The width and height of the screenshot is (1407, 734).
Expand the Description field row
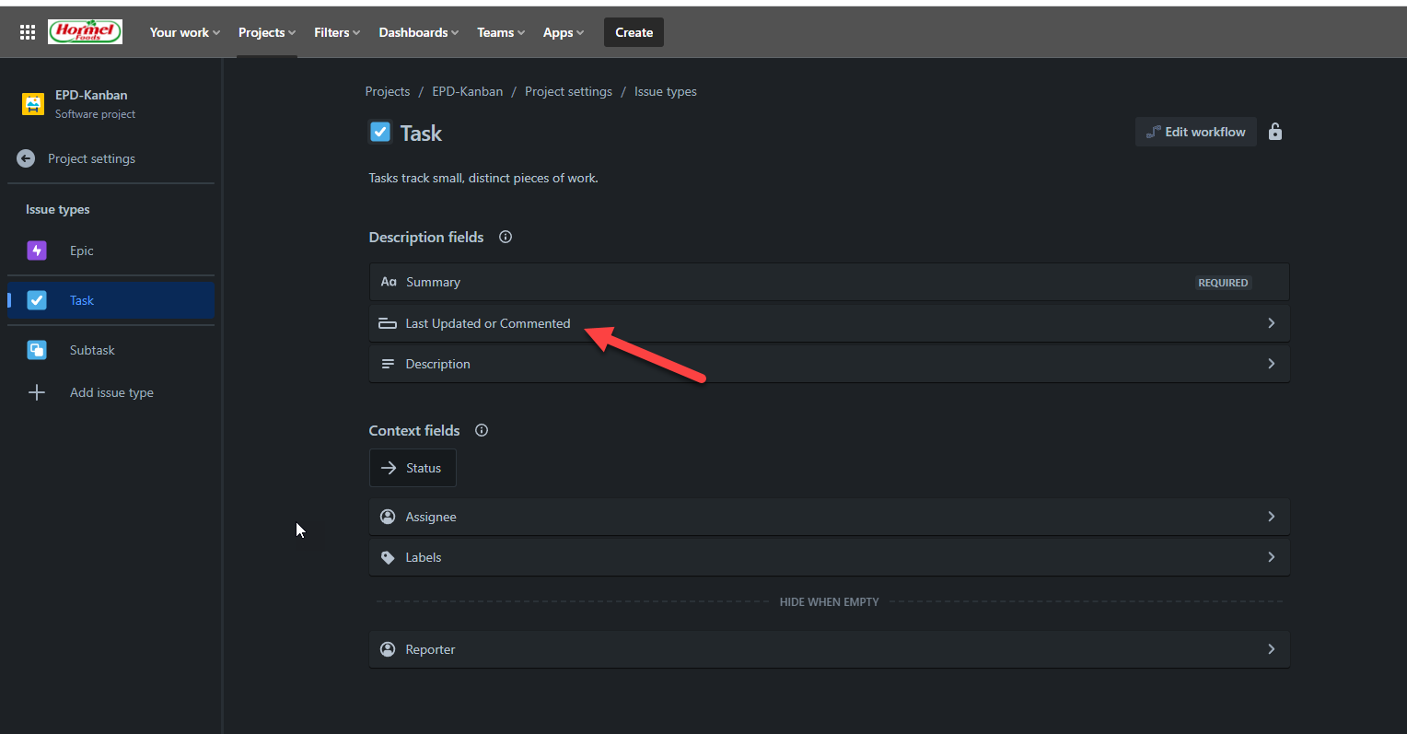coord(829,364)
